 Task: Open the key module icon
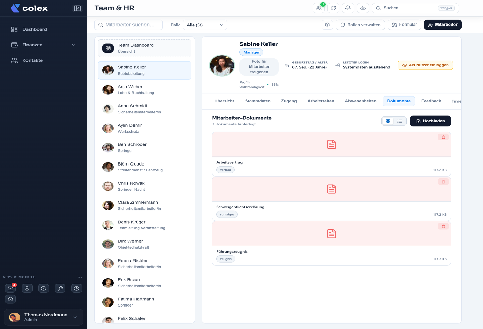60,288
